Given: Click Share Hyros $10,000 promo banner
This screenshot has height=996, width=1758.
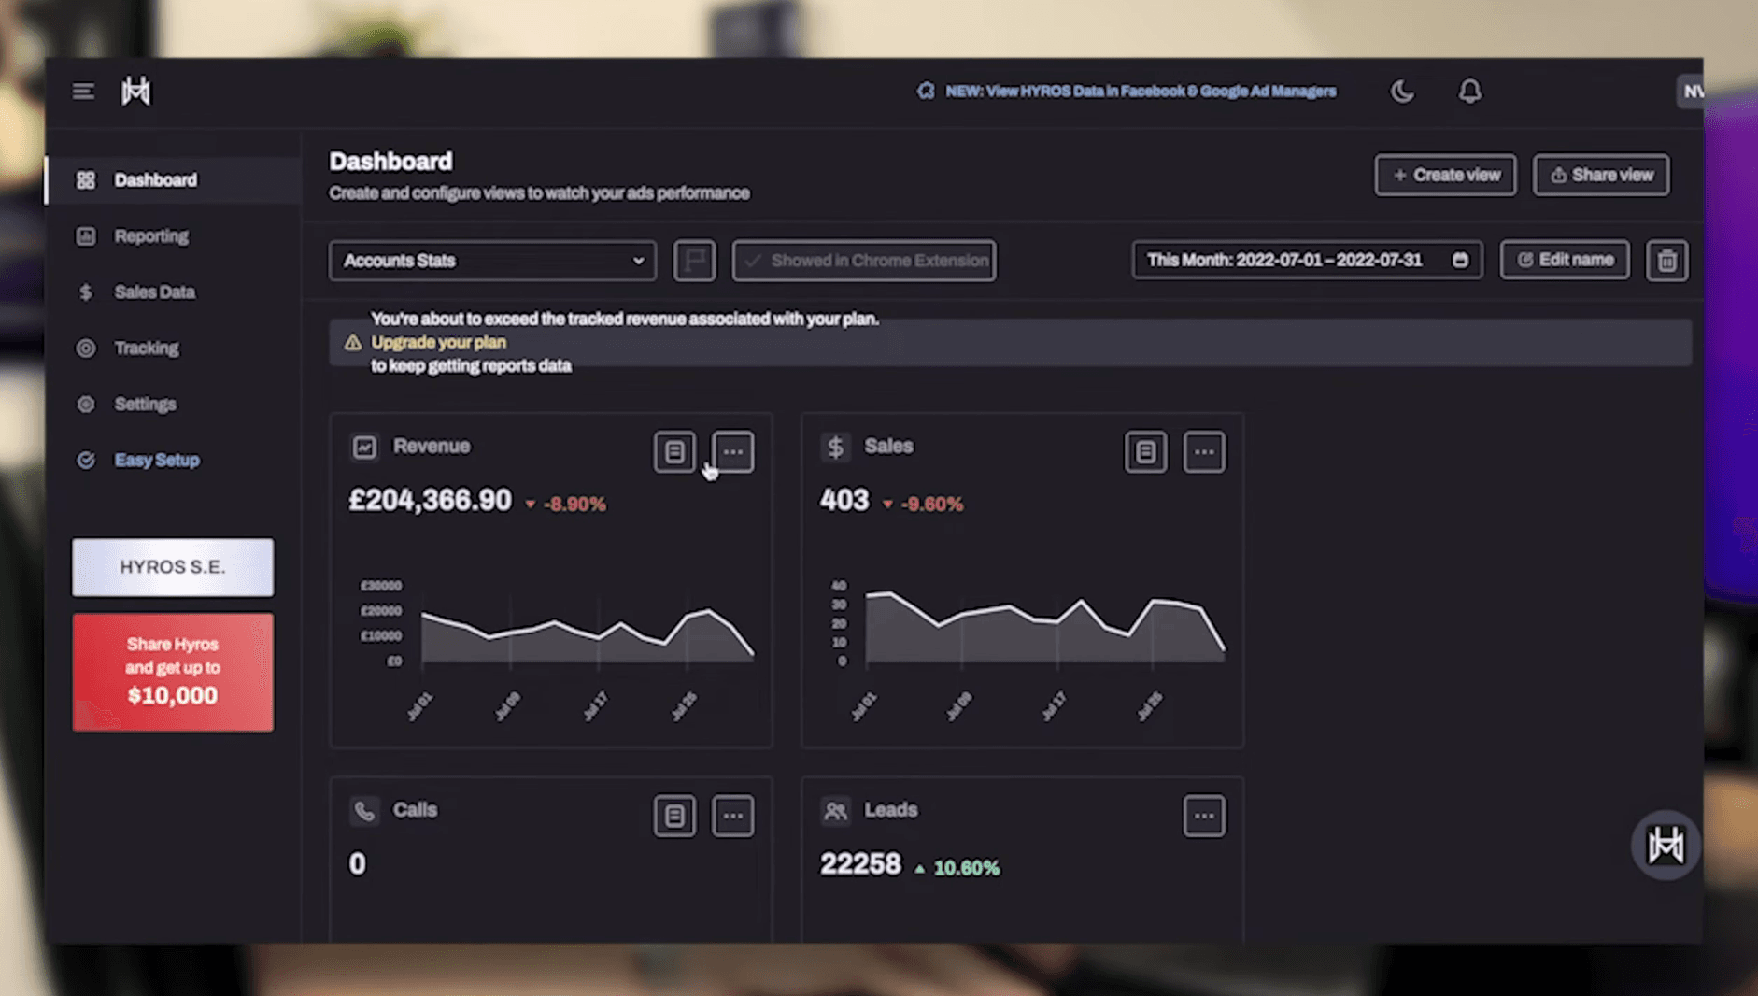Looking at the screenshot, I should tap(173, 672).
